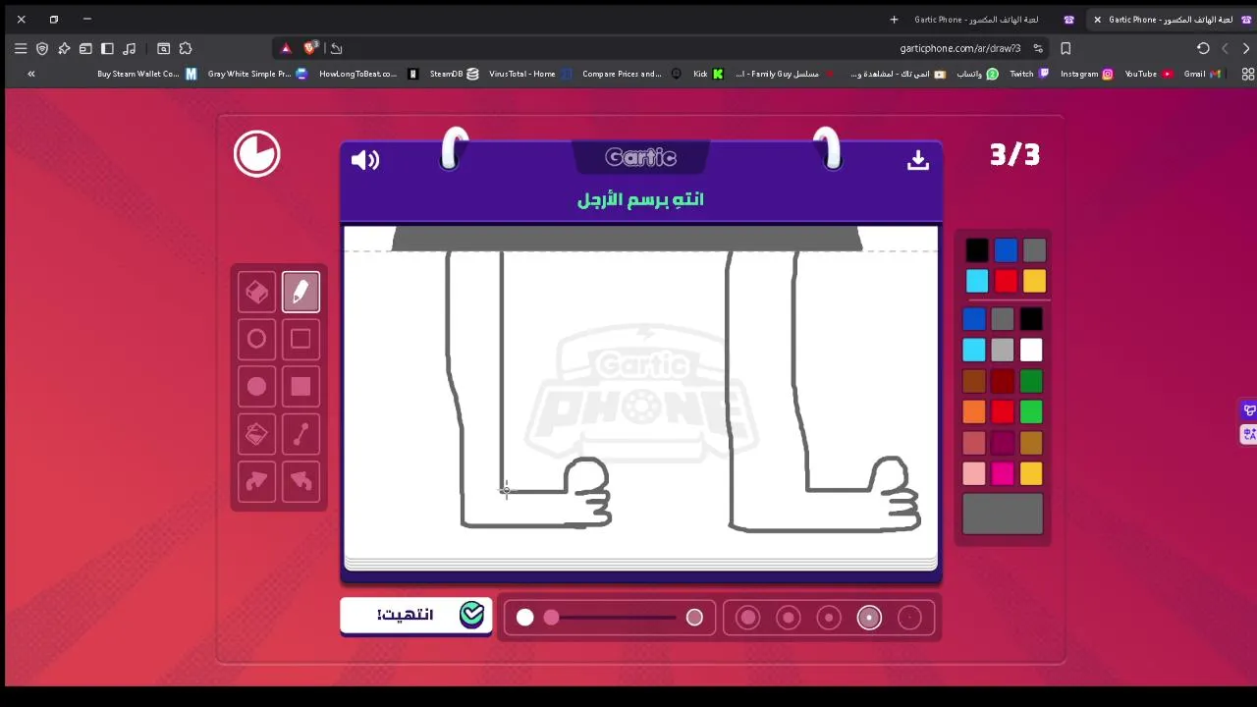
Task: Go back with the browser back arrow
Action: tap(1246, 48)
